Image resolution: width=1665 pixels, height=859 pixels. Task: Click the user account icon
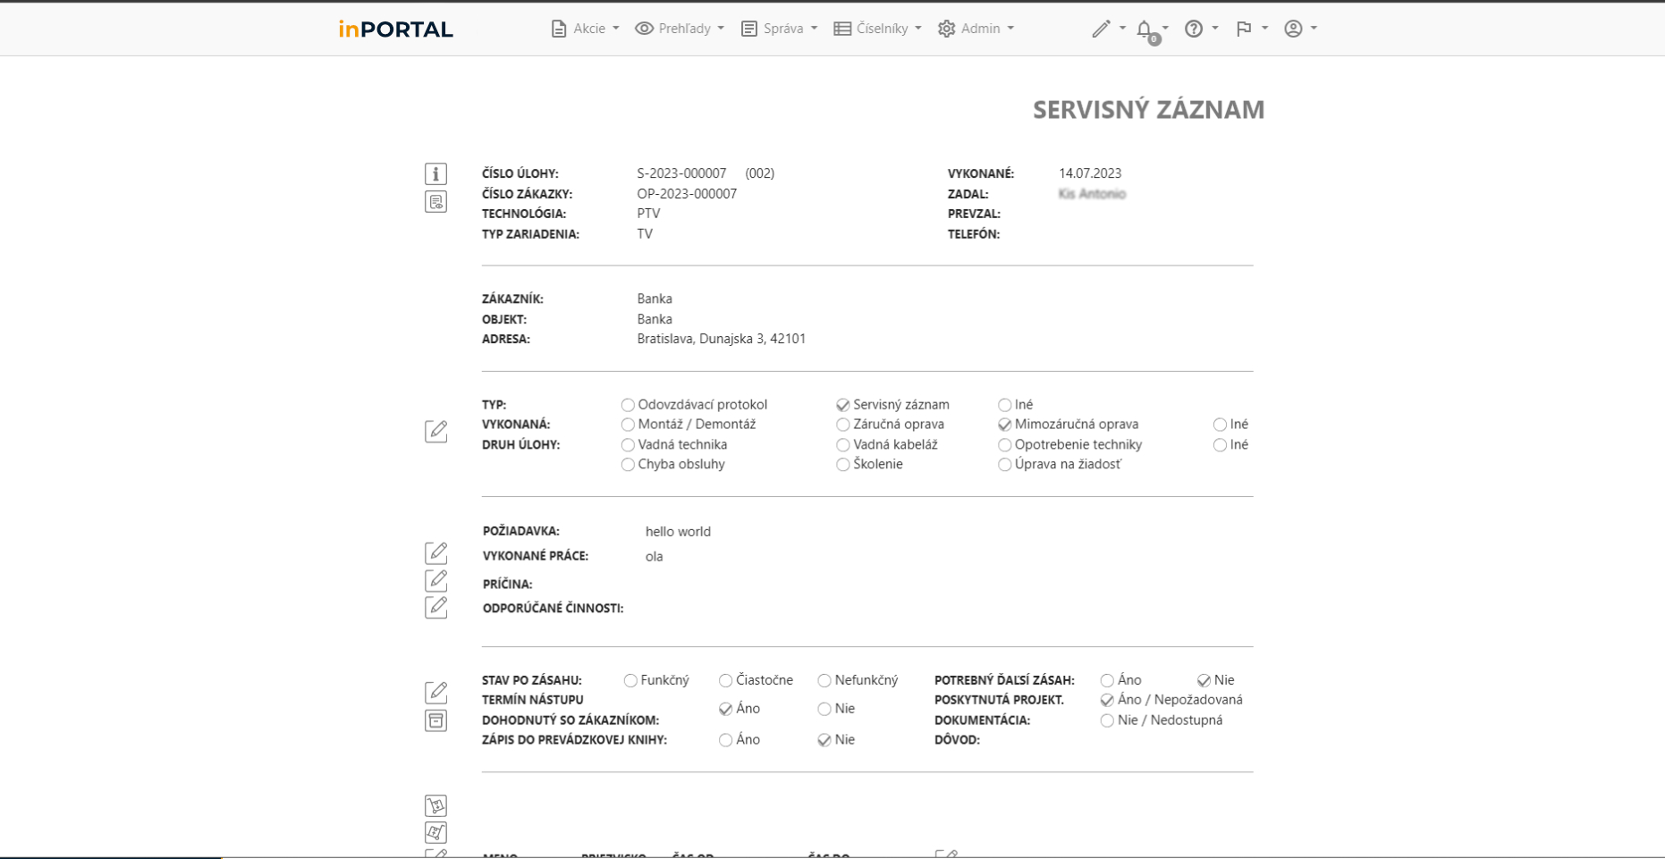1293,29
